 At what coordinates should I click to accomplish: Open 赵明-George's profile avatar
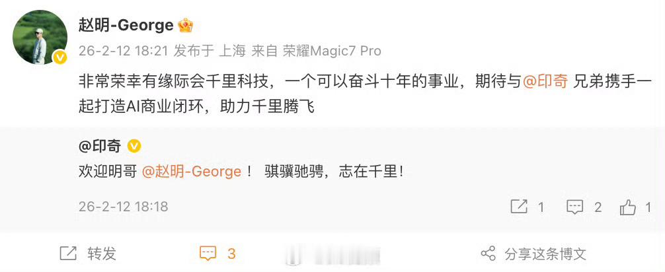point(40,37)
